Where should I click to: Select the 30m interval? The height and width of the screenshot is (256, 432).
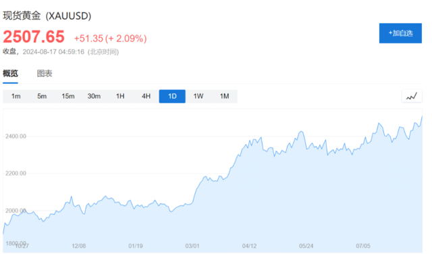94,96
